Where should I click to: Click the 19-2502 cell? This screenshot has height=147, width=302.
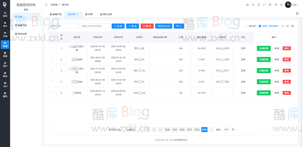[201, 48]
